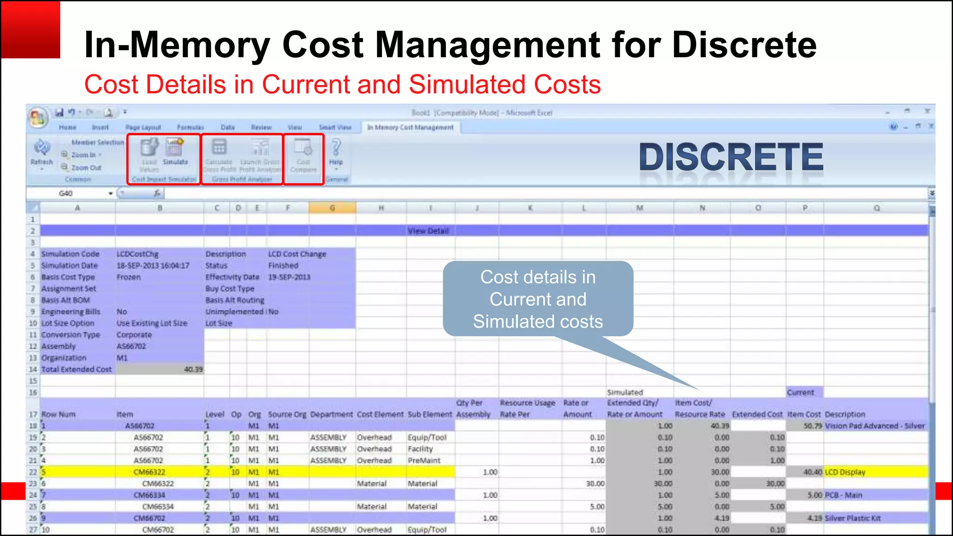The image size is (953, 536).
Task: Click the Name Box showing G40
Action: (x=66, y=193)
